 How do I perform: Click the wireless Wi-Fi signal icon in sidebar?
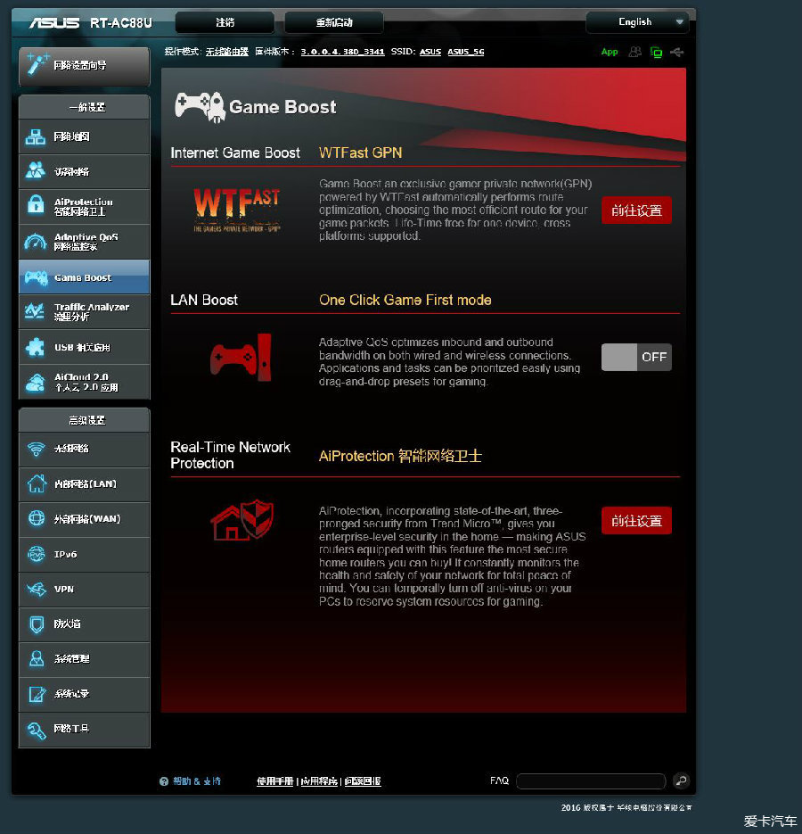[37, 449]
